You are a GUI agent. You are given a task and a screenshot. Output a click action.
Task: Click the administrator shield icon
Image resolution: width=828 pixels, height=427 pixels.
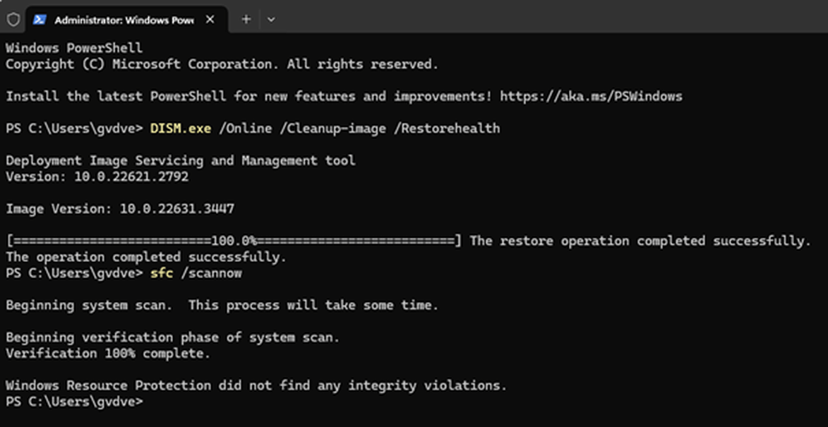(13, 20)
